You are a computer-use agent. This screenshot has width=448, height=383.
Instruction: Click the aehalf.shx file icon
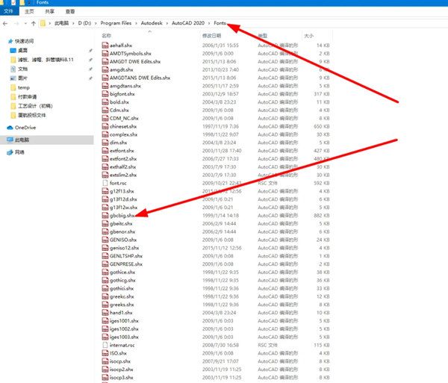point(105,45)
